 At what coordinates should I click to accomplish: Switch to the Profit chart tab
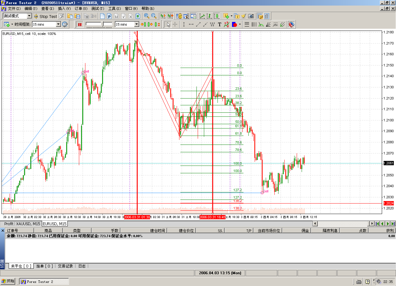pyautogui.click(x=9, y=224)
